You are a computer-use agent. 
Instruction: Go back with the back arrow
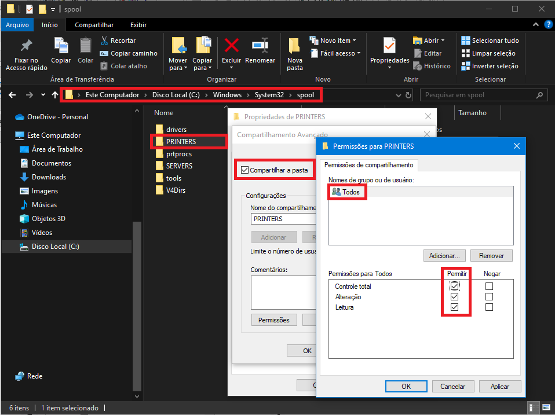tap(12, 95)
